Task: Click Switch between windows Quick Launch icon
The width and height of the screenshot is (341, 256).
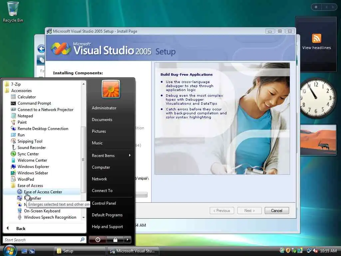Action: (32, 251)
